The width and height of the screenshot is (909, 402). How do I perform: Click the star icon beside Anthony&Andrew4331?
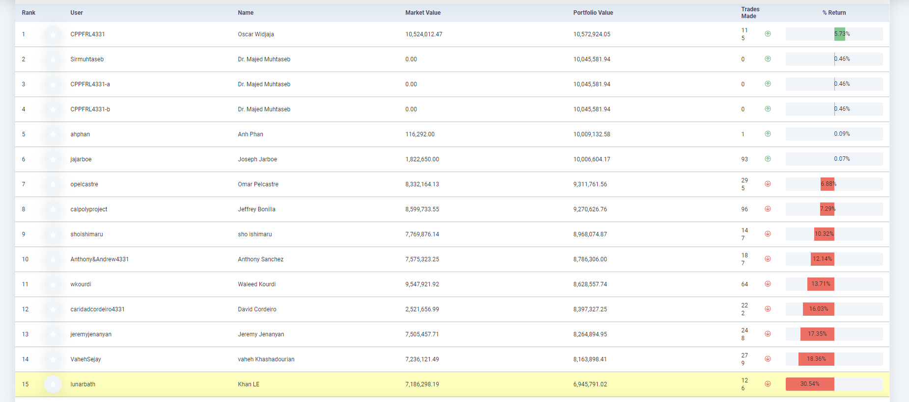click(x=53, y=259)
